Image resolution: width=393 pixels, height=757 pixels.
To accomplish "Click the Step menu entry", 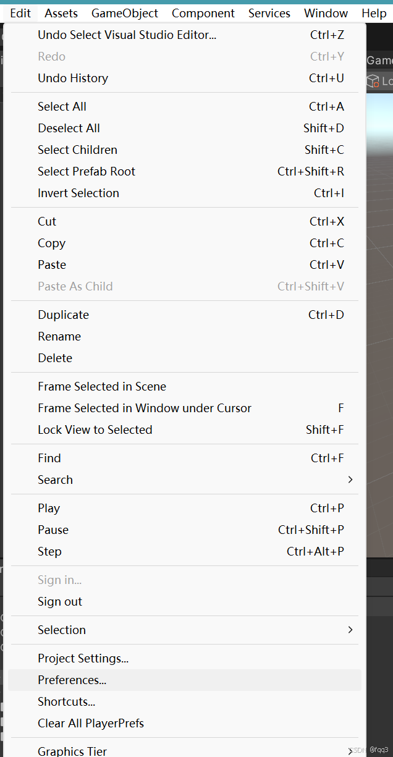I will (49, 551).
